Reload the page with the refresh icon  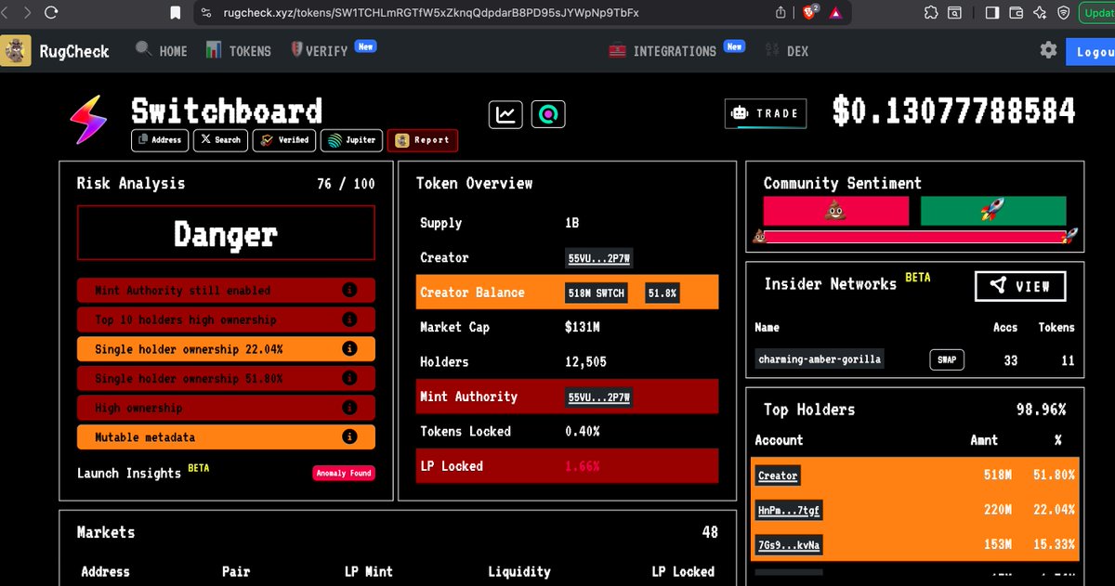point(50,13)
